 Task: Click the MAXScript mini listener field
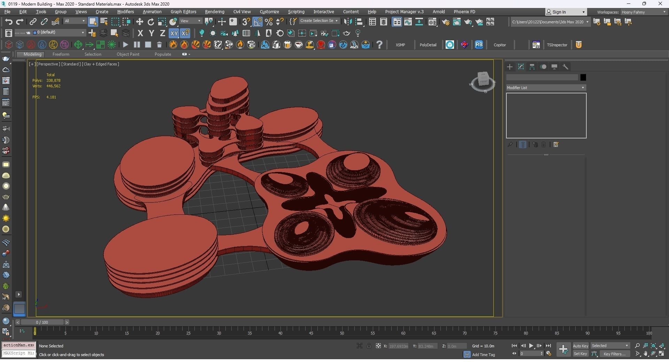click(x=19, y=353)
